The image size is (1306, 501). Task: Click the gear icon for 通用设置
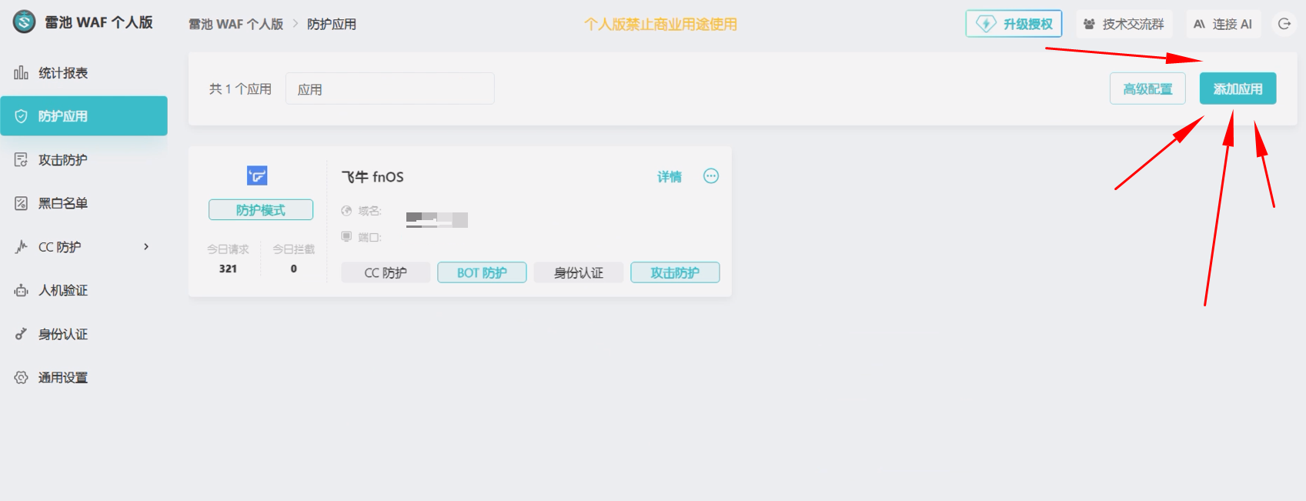coord(21,378)
